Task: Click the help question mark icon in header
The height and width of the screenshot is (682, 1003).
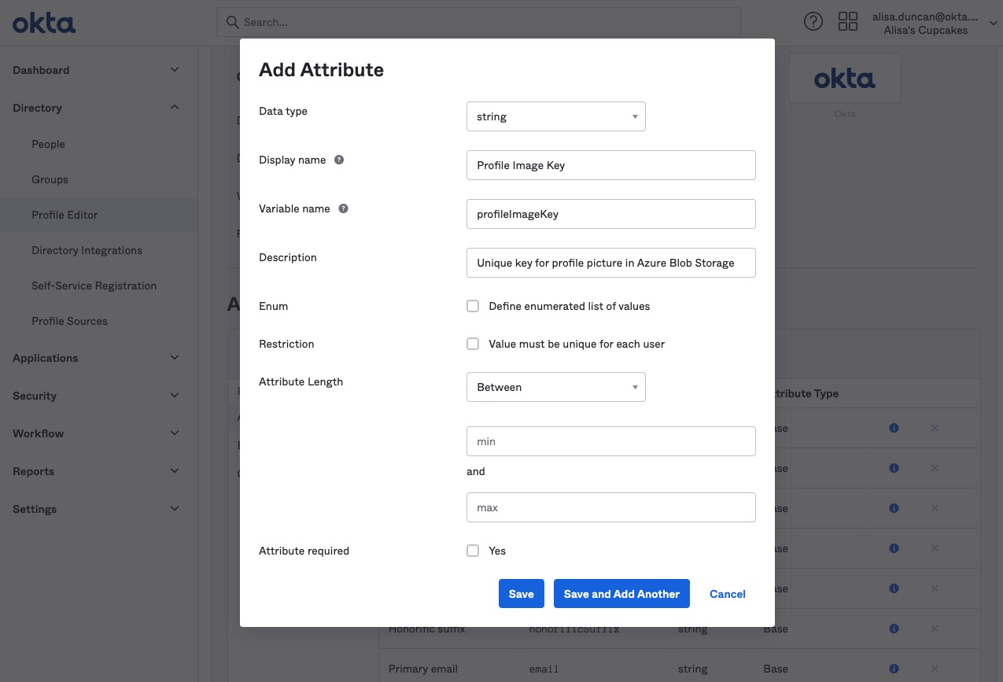Action: pyautogui.click(x=813, y=22)
